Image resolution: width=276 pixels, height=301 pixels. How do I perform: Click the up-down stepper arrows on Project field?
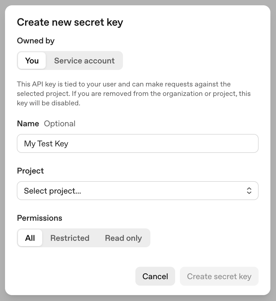tap(249, 191)
